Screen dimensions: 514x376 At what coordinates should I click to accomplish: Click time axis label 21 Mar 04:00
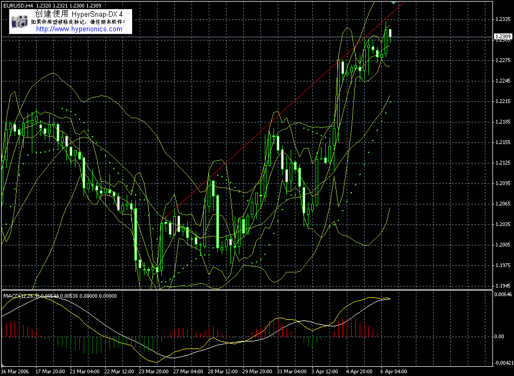pos(85,371)
